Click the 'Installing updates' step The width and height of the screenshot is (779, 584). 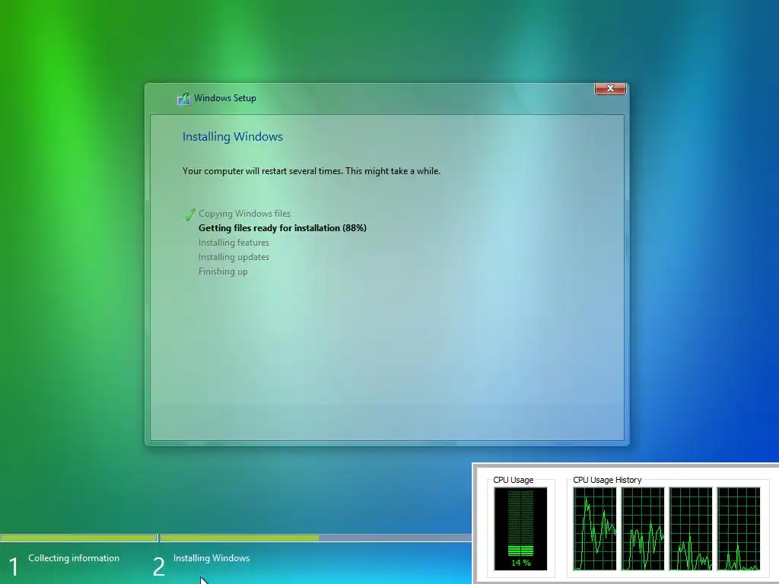click(234, 257)
